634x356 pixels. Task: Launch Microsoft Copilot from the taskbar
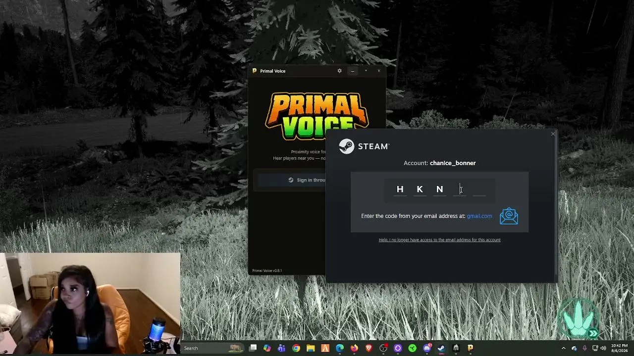(267, 348)
